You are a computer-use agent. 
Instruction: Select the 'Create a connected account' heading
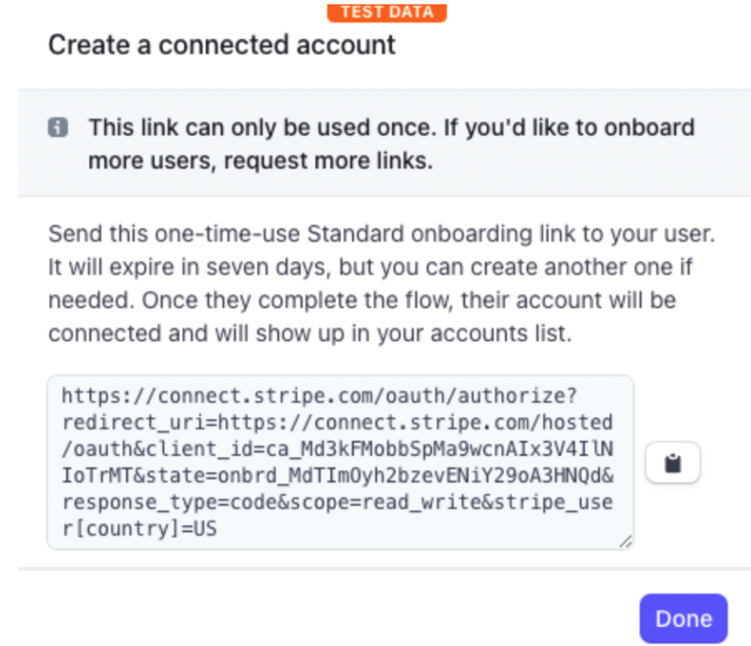[223, 44]
